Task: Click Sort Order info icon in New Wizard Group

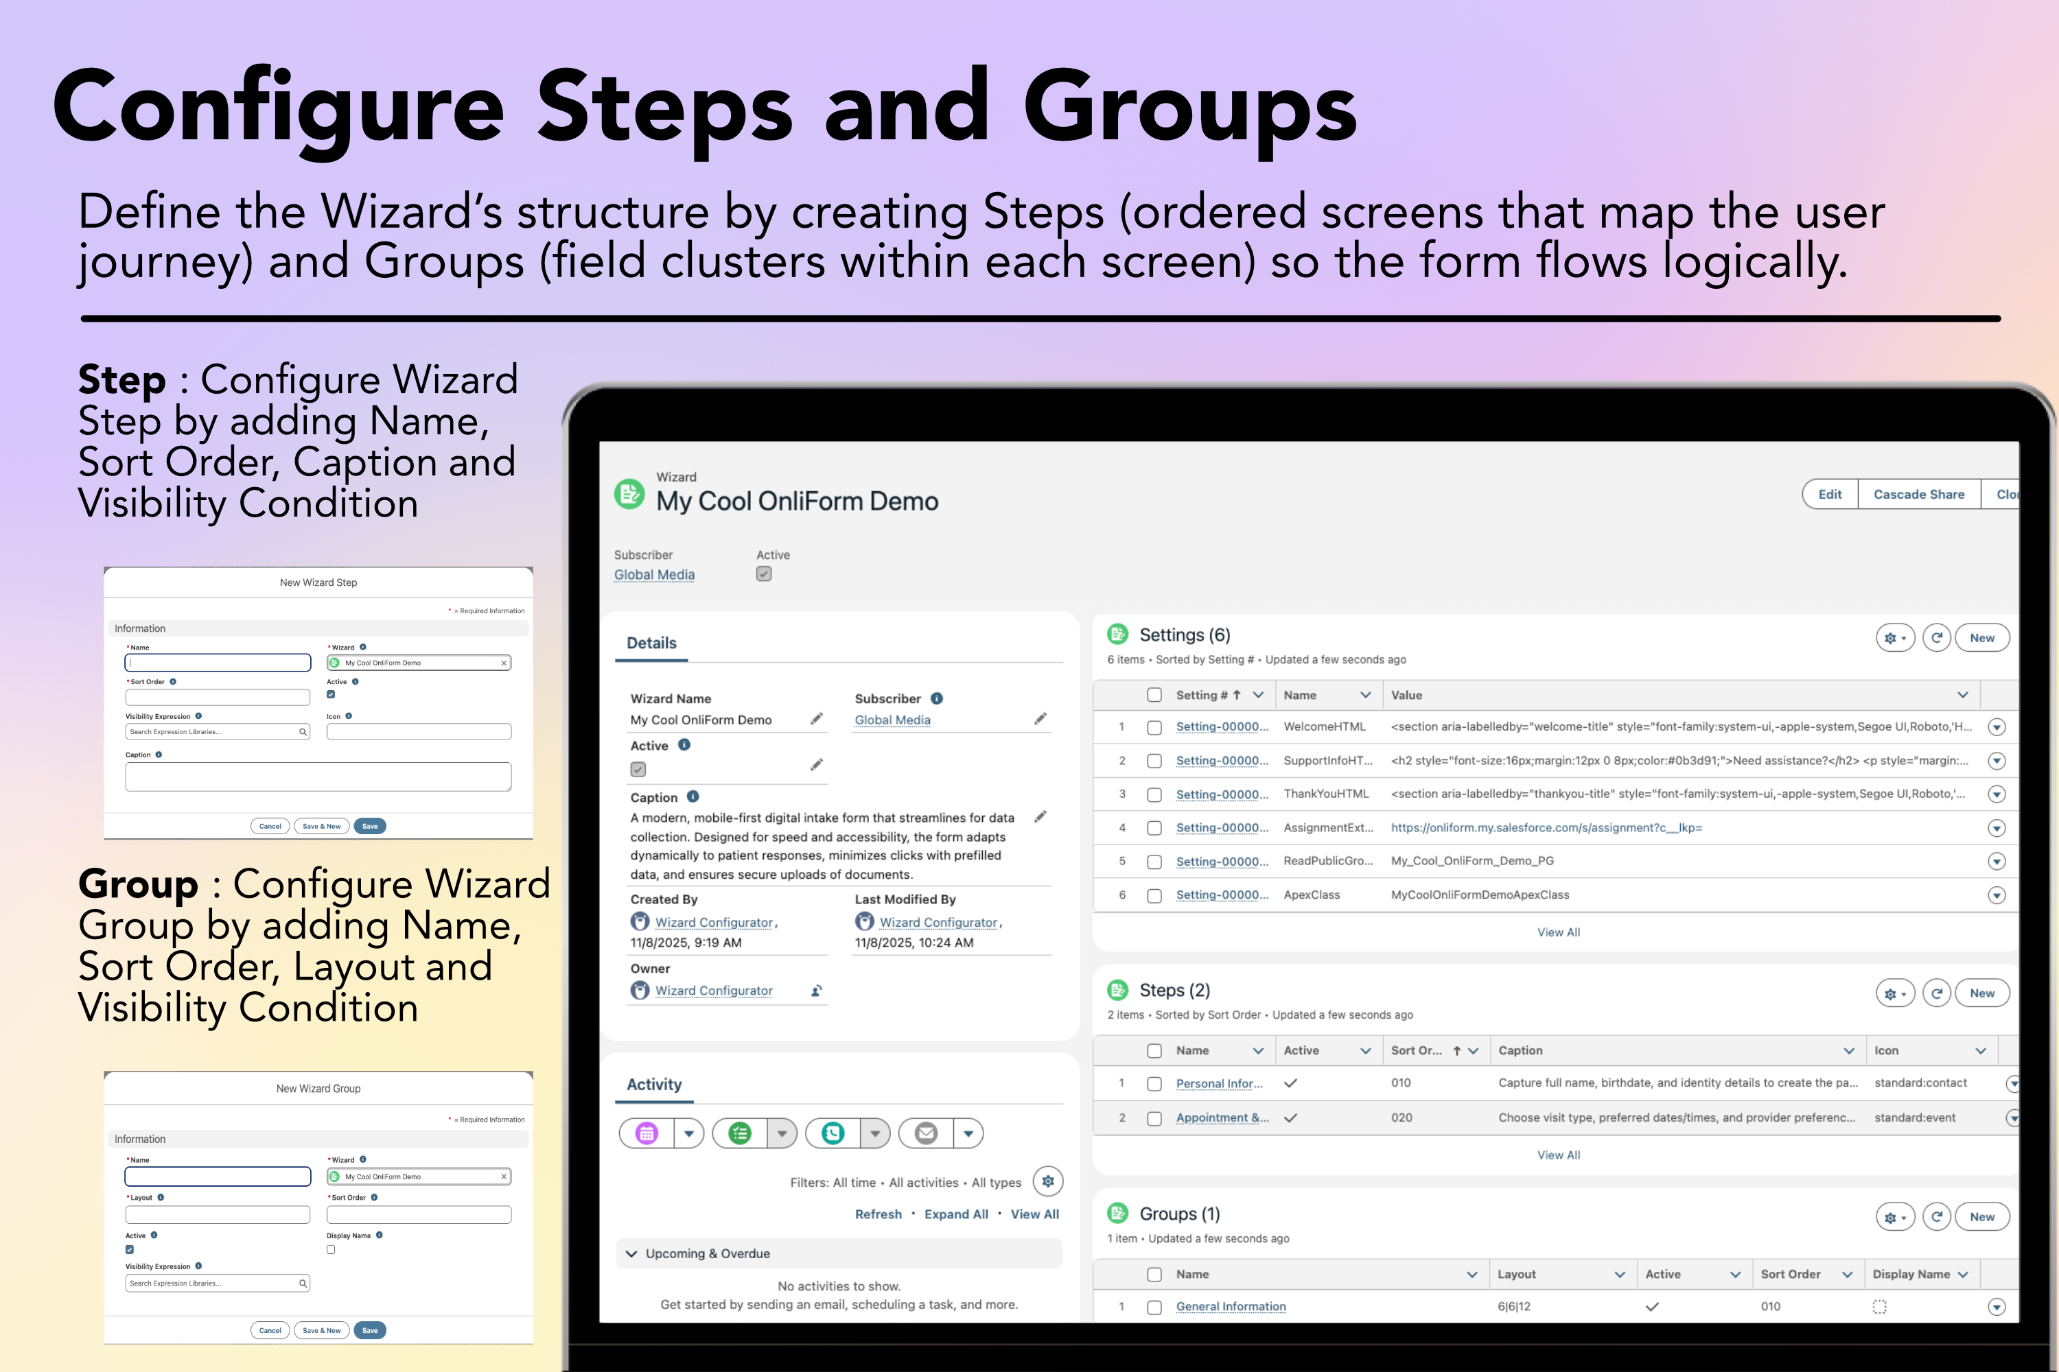Action: (374, 1197)
